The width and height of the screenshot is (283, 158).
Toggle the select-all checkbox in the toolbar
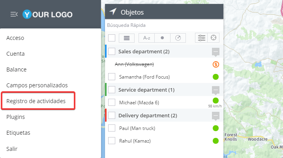coord(112,38)
